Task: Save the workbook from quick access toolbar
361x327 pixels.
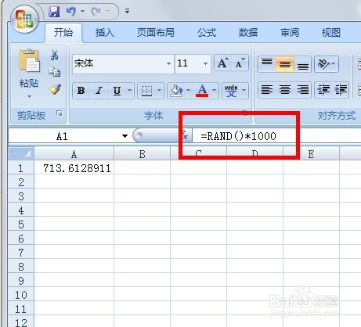Action: click(54, 12)
